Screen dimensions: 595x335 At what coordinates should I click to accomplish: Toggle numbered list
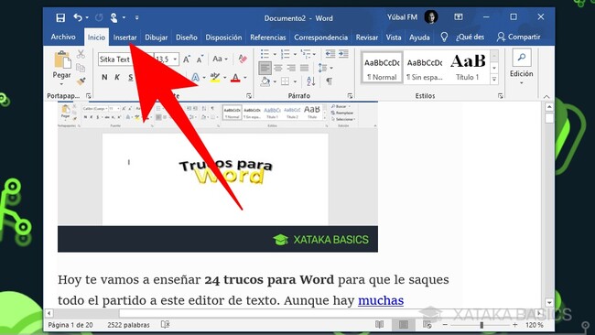[x=285, y=54]
